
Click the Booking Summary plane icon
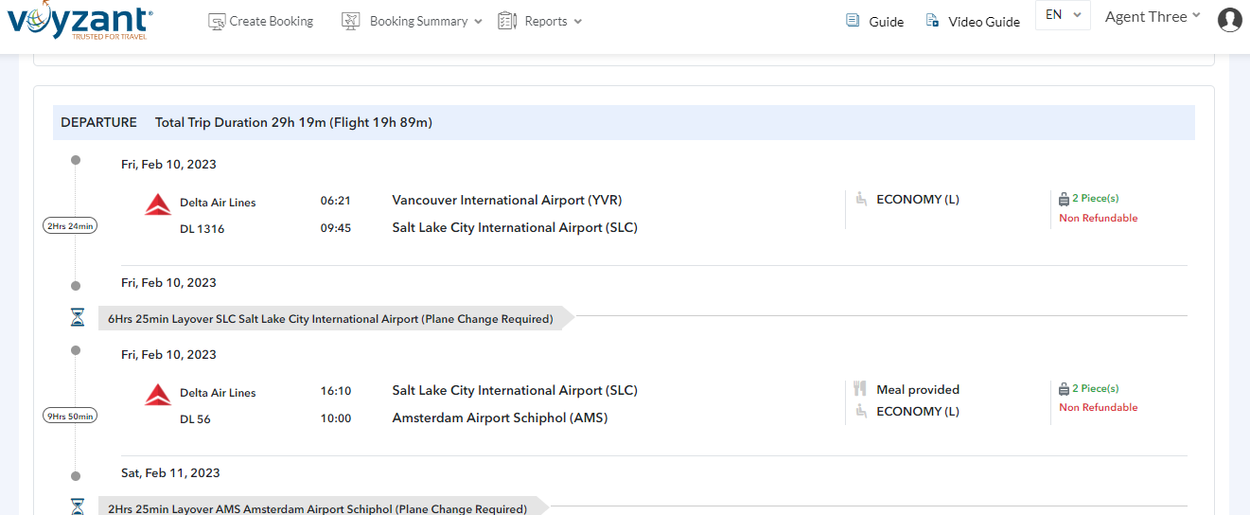[351, 21]
